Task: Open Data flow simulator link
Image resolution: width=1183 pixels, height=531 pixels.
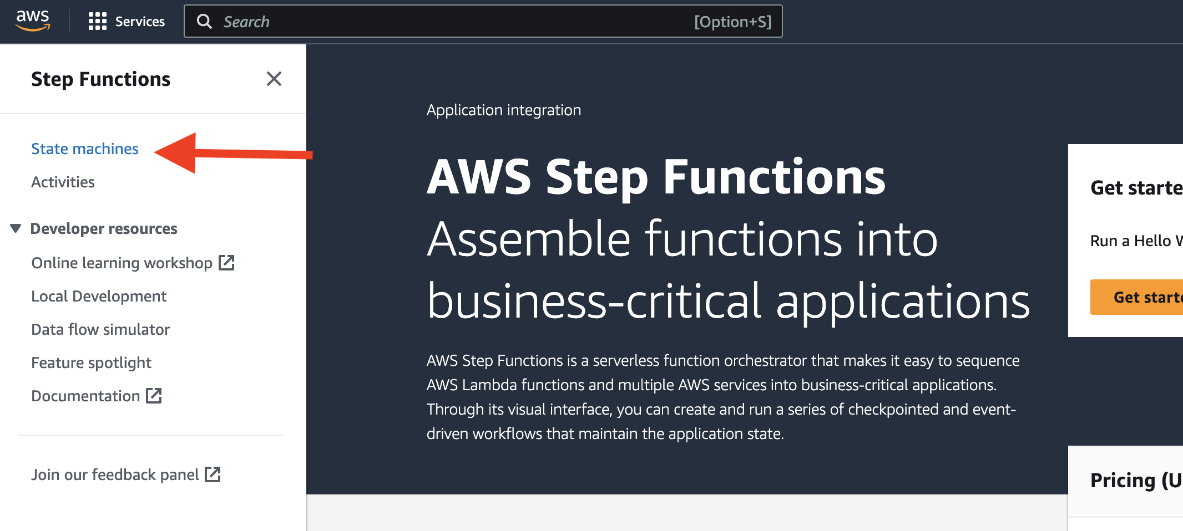Action: tap(100, 329)
